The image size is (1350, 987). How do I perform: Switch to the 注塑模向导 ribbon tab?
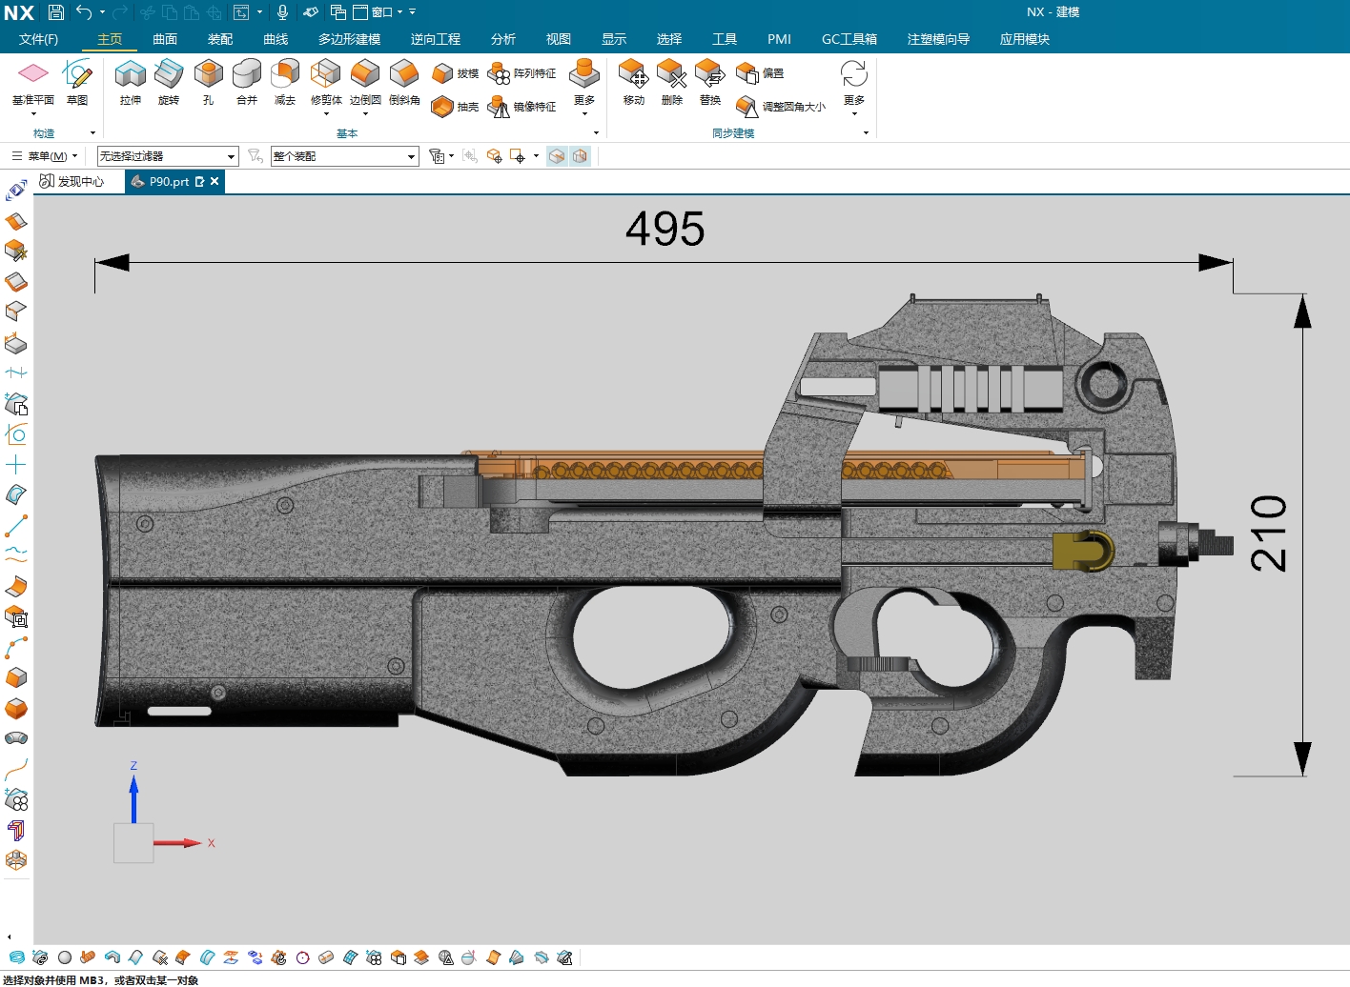point(938,39)
